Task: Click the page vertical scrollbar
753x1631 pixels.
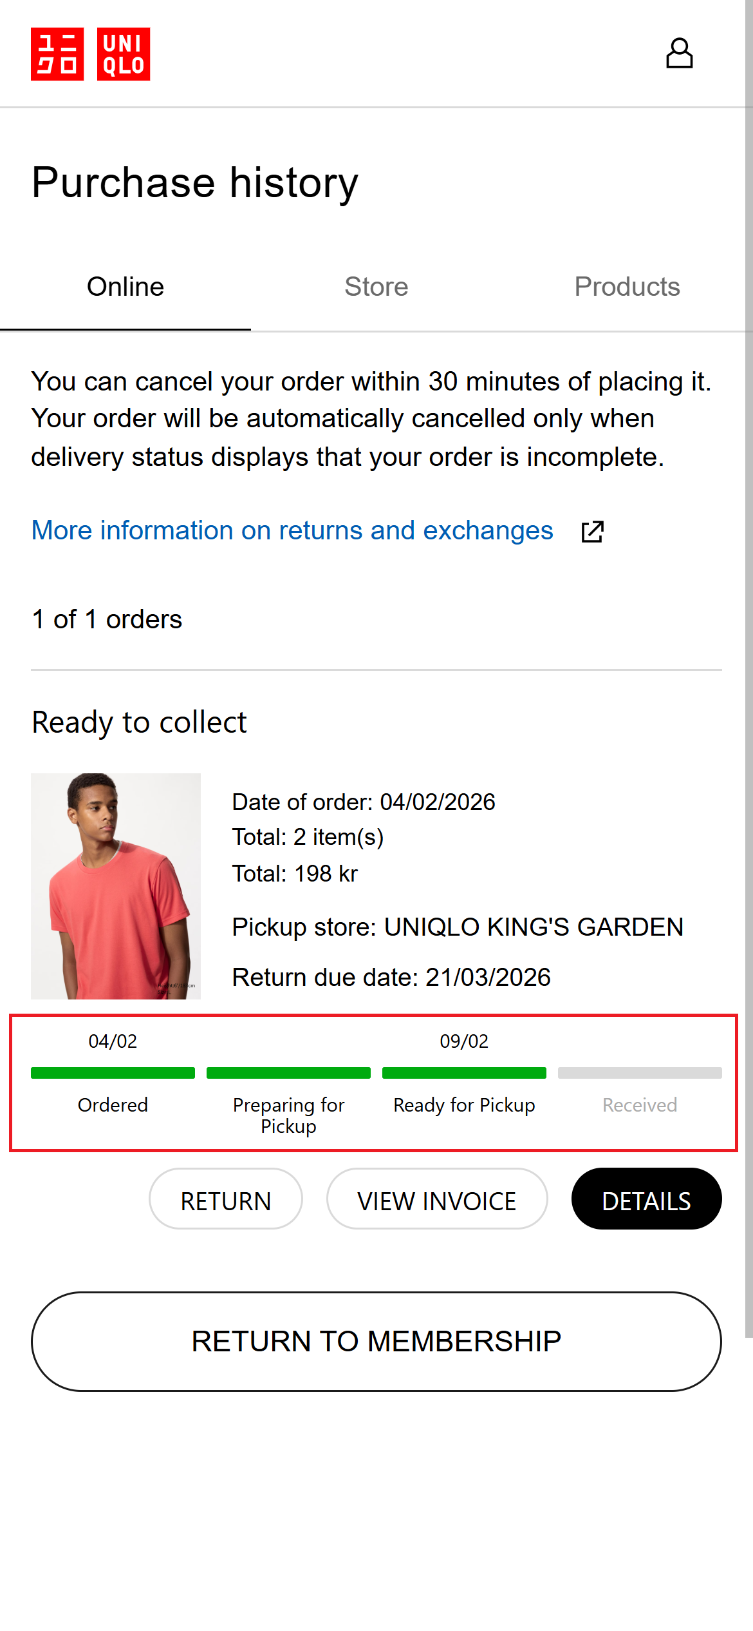Action: [748, 644]
